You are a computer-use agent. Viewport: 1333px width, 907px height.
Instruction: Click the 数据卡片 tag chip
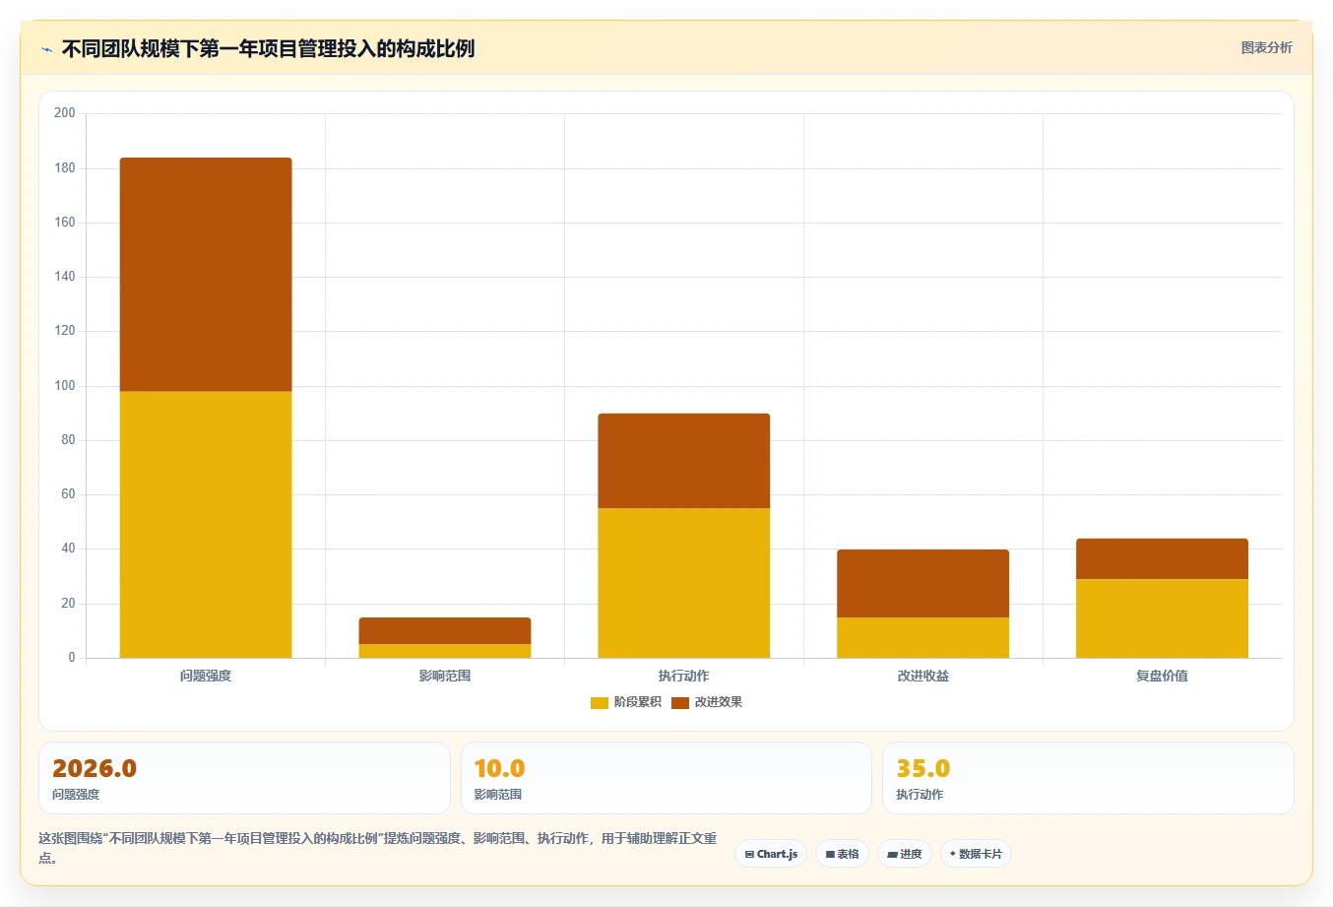pos(976,854)
